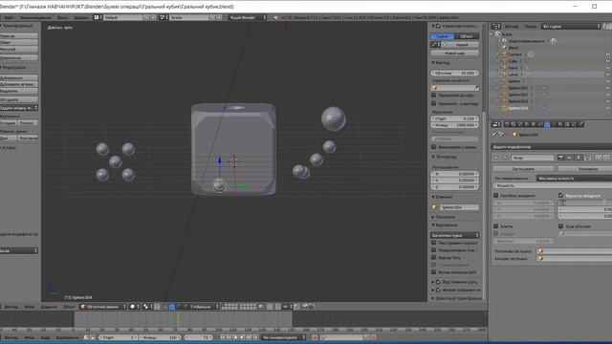Click the Translate button in tool shelf
This screenshot has width=612, height=344.
point(19,36)
